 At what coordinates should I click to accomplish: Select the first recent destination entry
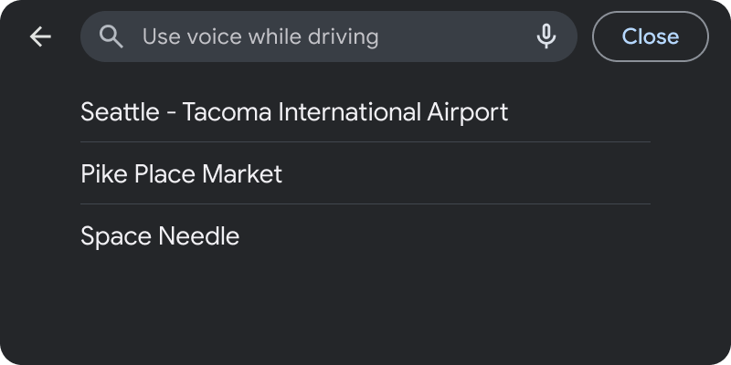pyautogui.click(x=294, y=112)
